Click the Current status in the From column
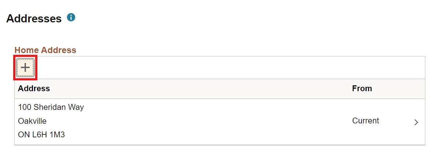 pyautogui.click(x=365, y=121)
